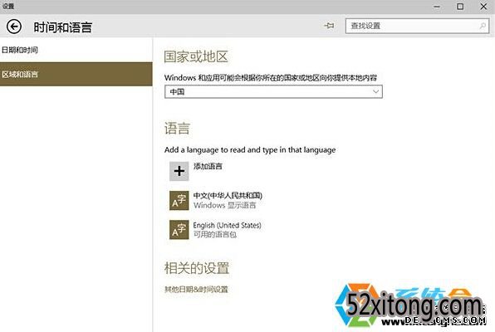The image size is (495, 332).
Task: Pin the settings page with pushpin icon
Action: click(x=329, y=25)
